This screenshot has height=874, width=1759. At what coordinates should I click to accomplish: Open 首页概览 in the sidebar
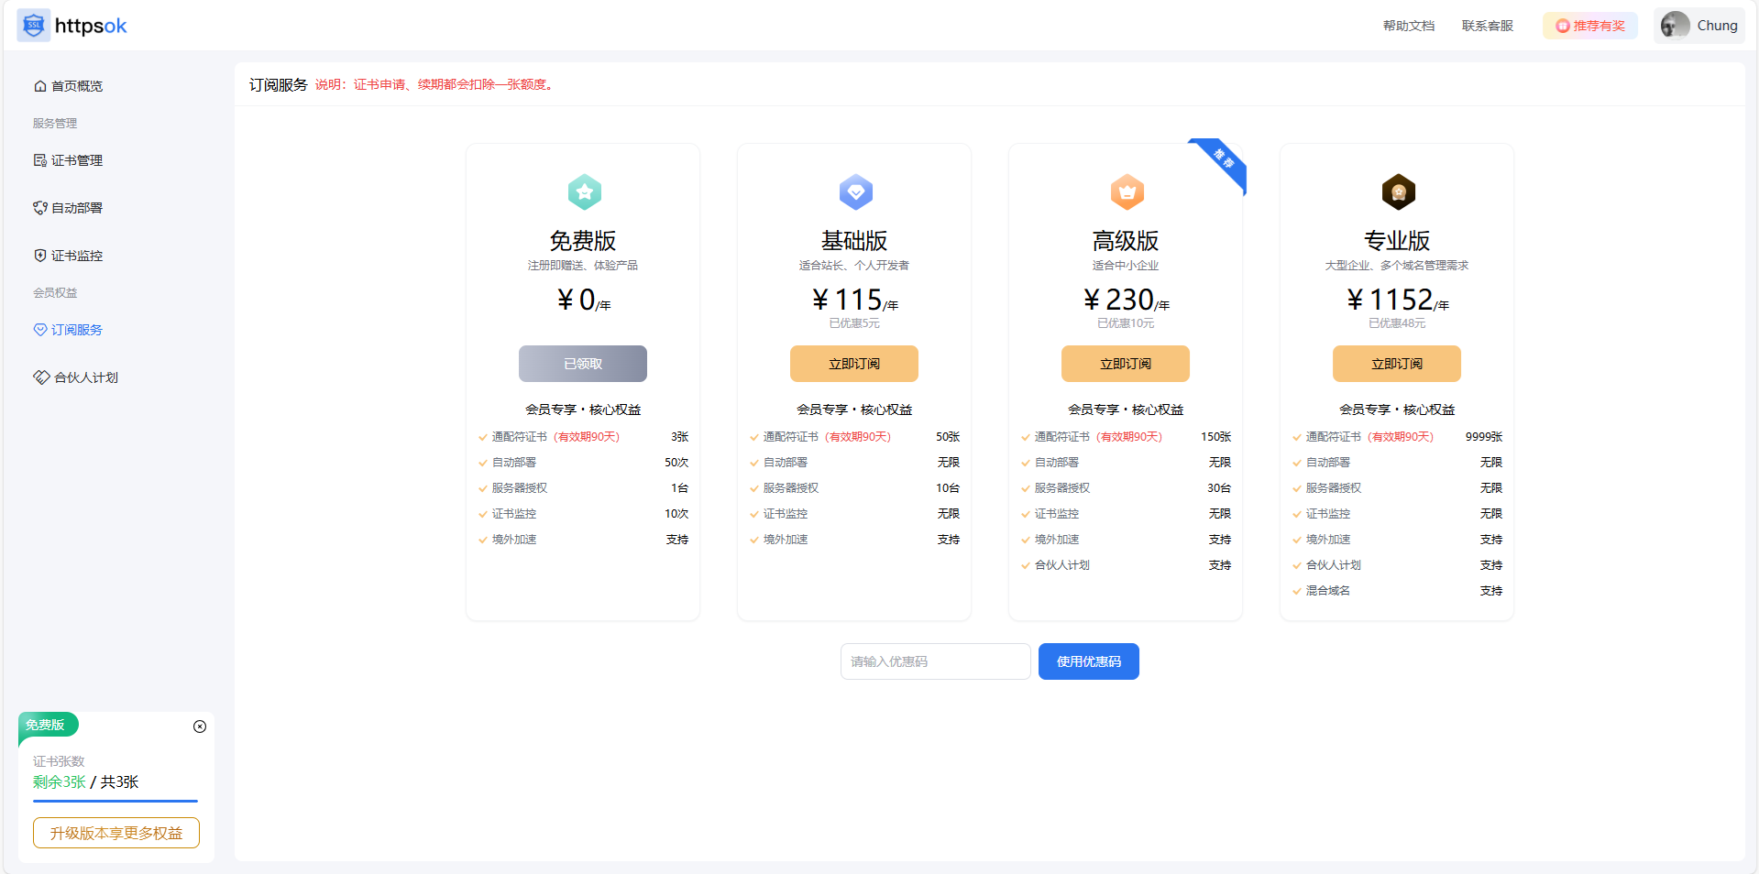coord(77,86)
